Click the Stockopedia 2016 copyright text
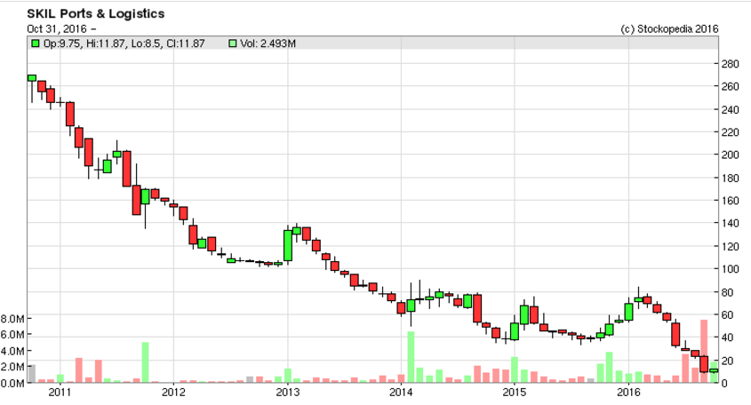The width and height of the screenshot is (751, 405). [668, 29]
